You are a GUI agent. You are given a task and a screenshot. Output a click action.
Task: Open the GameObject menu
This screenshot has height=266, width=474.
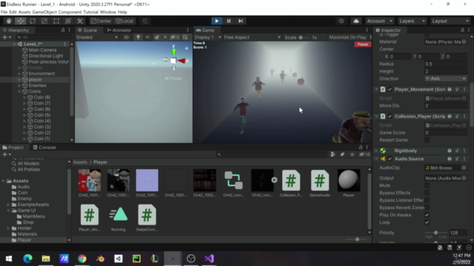pos(44,12)
